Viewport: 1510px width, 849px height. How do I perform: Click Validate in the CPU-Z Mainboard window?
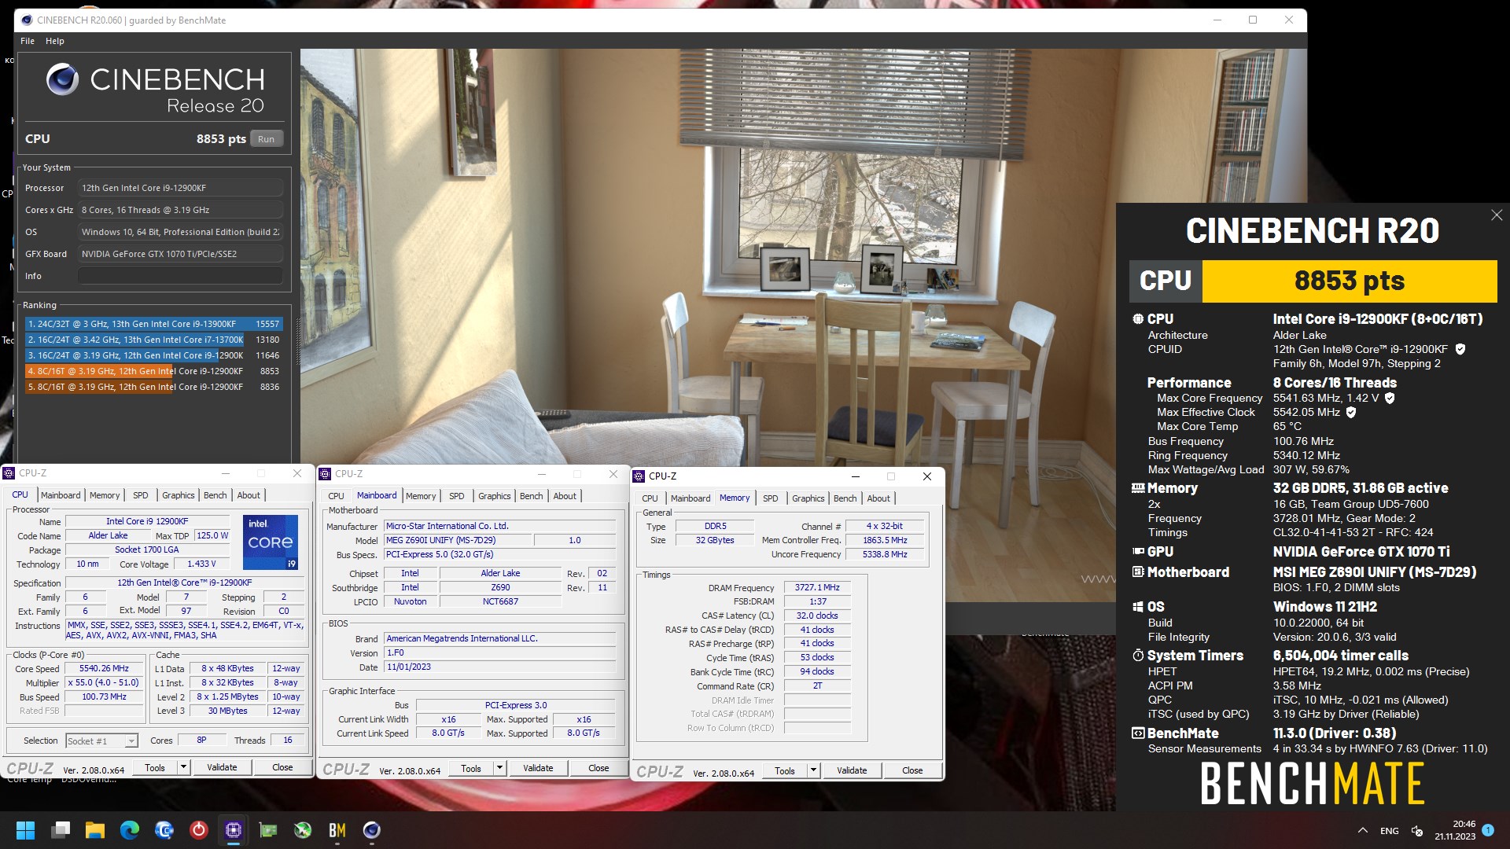[x=538, y=768]
